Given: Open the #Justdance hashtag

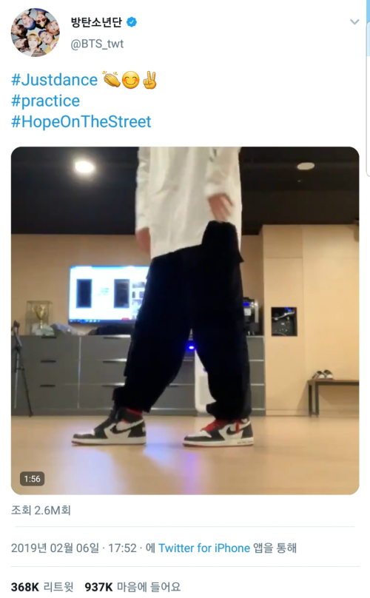Looking at the screenshot, I should point(54,80).
